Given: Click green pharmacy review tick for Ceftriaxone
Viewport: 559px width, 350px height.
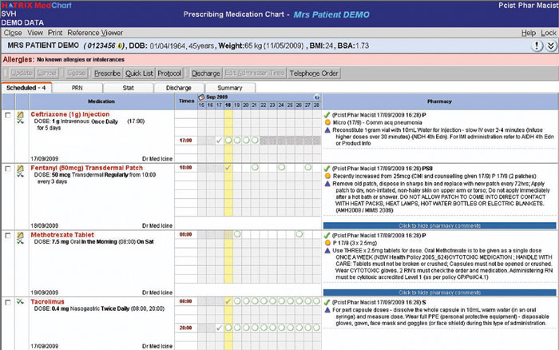Looking at the screenshot, I should pos(327,115).
